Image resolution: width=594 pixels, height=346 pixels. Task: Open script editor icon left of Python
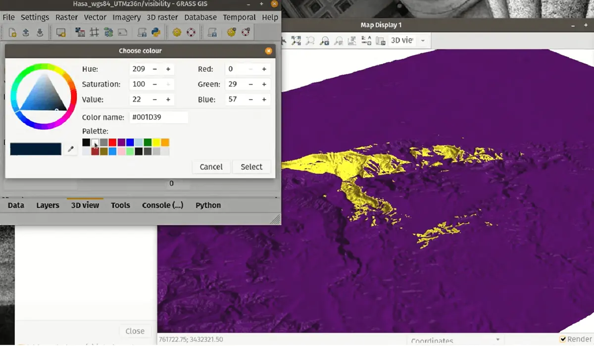coord(142,33)
